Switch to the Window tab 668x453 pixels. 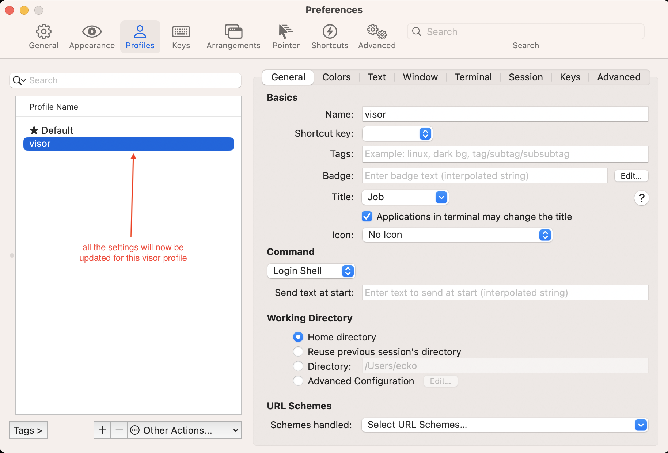pos(420,77)
